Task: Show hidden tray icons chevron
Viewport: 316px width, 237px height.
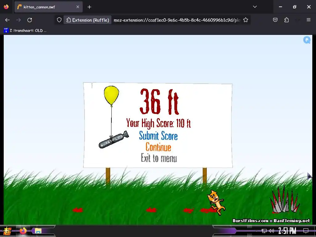Action: 256,231
